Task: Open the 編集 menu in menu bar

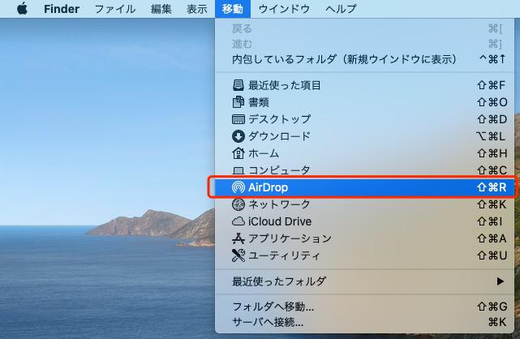Action: pos(161,9)
